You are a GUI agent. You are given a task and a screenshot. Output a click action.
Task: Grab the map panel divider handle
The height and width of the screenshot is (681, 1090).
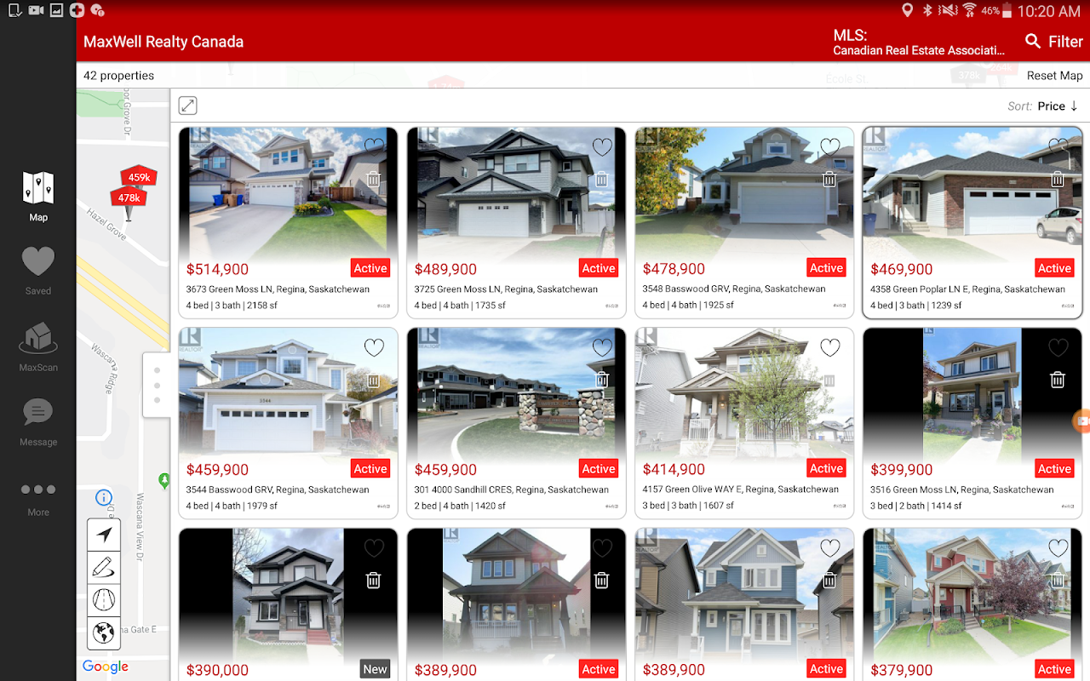click(x=157, y=385)
